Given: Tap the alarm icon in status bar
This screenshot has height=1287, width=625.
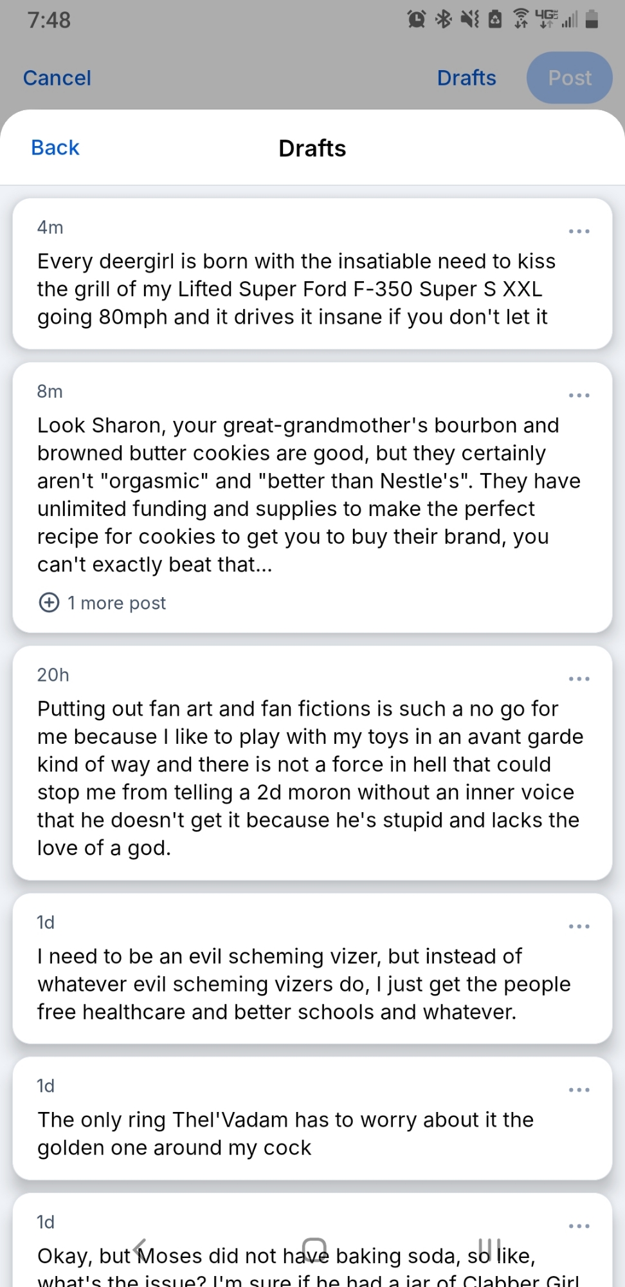Looking at the screenshot, I should 417,19.
